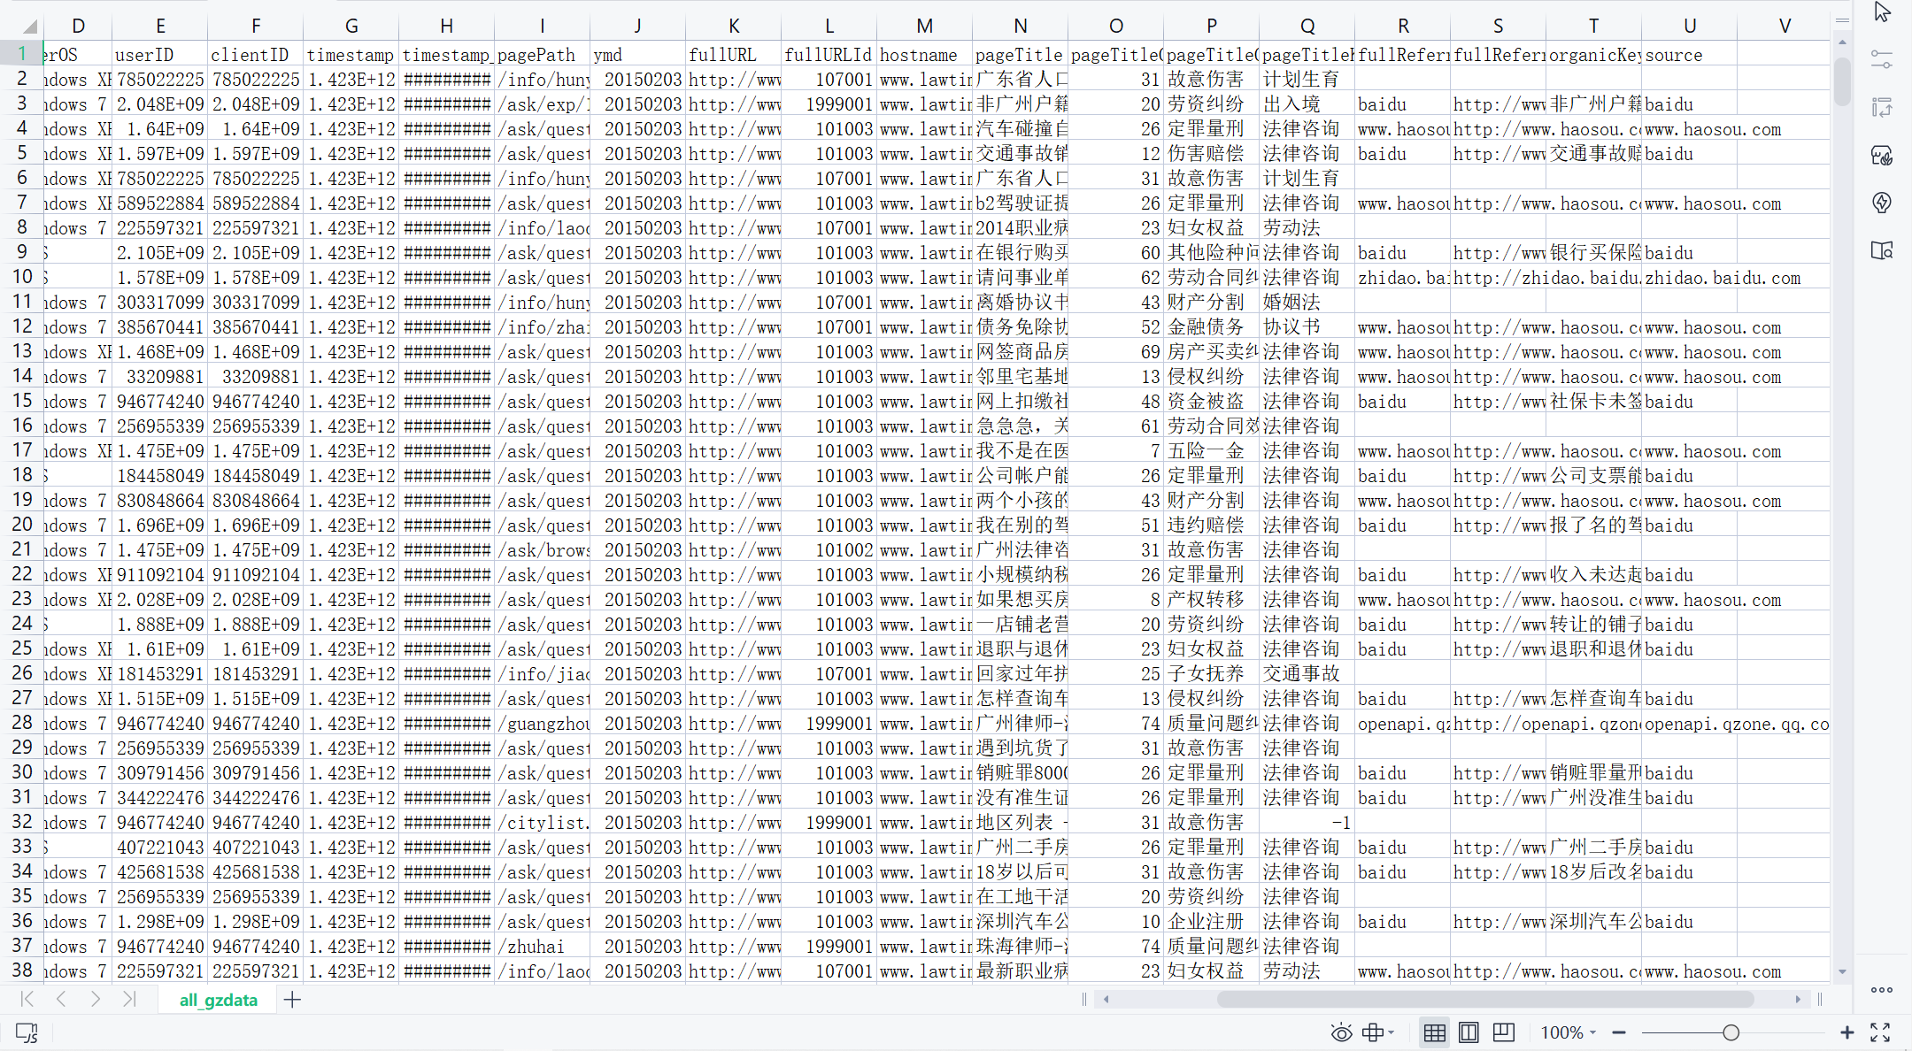Toggle eye protection mode icon
1912x1051 pixels.
(x=1341, y=1032)
